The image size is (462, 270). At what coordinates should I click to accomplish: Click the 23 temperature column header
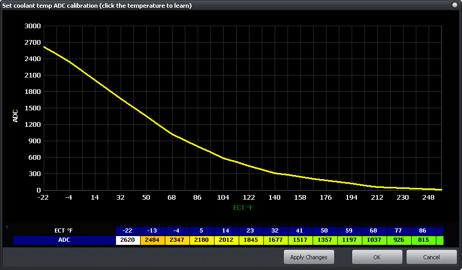tap(251, 231)
